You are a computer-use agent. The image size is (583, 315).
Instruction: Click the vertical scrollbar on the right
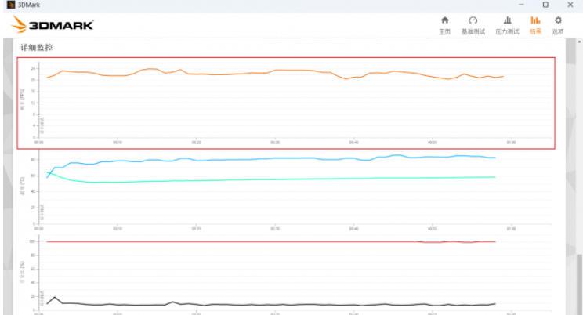(578, 157)
